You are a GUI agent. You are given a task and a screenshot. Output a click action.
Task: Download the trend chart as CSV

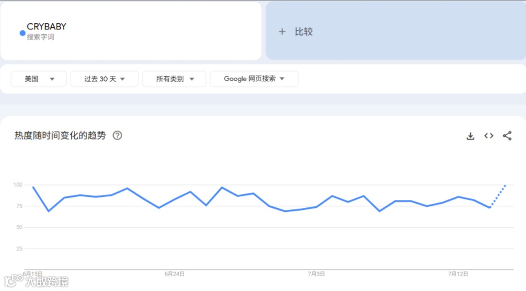click(x=470, y=136)
